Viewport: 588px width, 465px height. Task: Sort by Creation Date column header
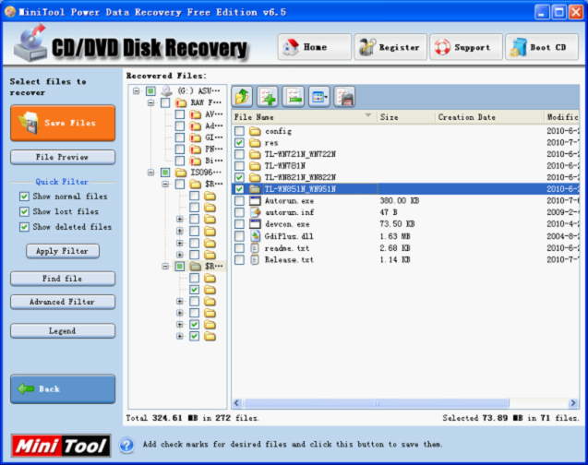(489, 117)
